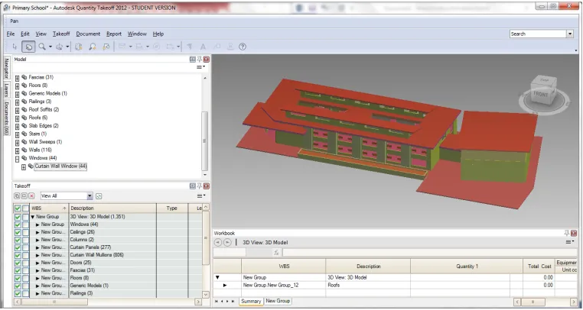The width and height of the screenshot is (583, 310).
Task: Click the Quantity 1 column header in Workbook
Action: click(467, 266)
